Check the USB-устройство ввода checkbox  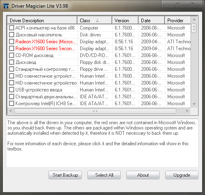coord(11,90)
